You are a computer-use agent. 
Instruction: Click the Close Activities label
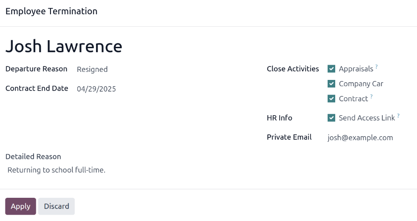pos(293,69)
